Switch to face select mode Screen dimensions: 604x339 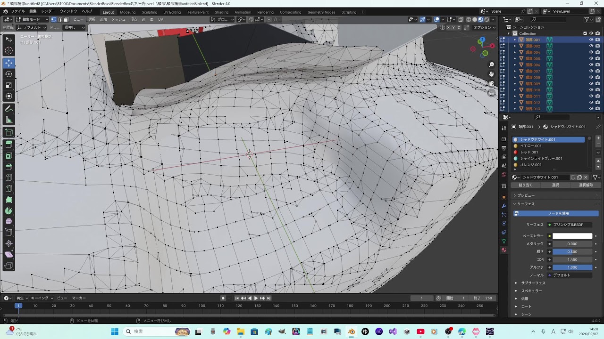coord(66,19)
